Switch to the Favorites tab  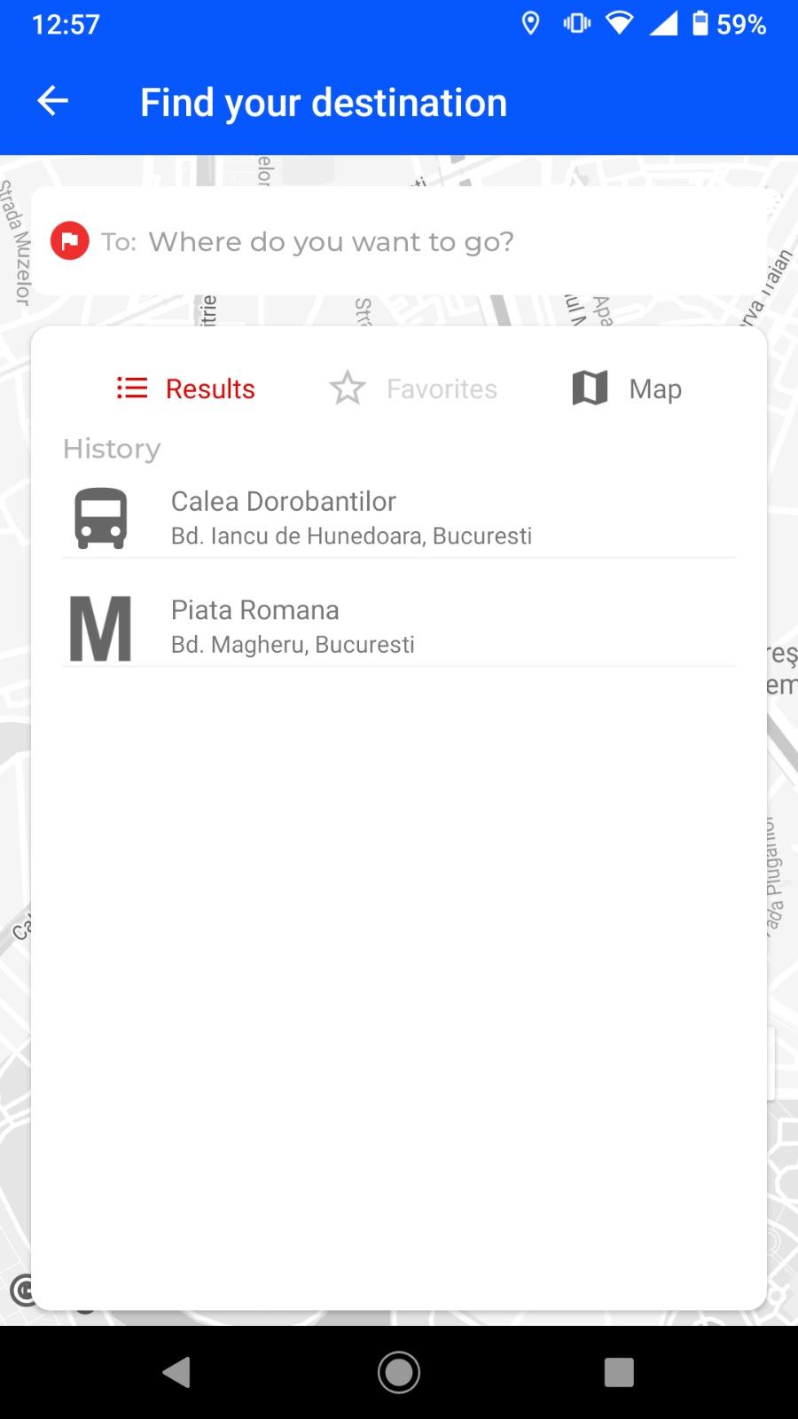413,388
